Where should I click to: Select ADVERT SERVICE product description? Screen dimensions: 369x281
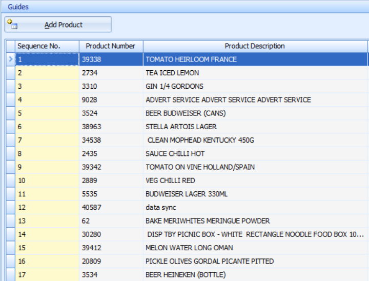point(228,99)
